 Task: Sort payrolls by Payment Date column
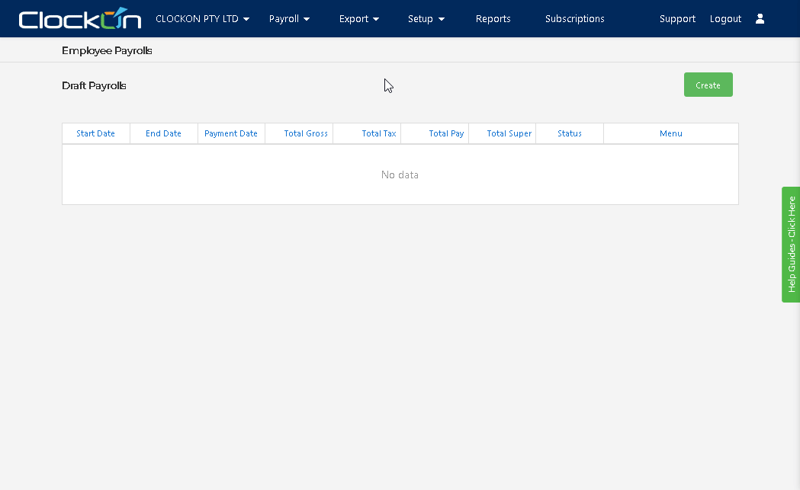[x=231, y=133]
